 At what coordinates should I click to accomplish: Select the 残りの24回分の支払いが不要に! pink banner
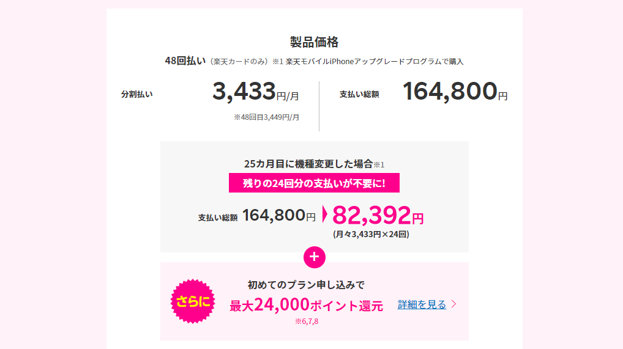[314, 183]
